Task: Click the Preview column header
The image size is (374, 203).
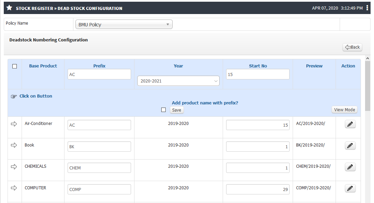Action: point(314,66)
